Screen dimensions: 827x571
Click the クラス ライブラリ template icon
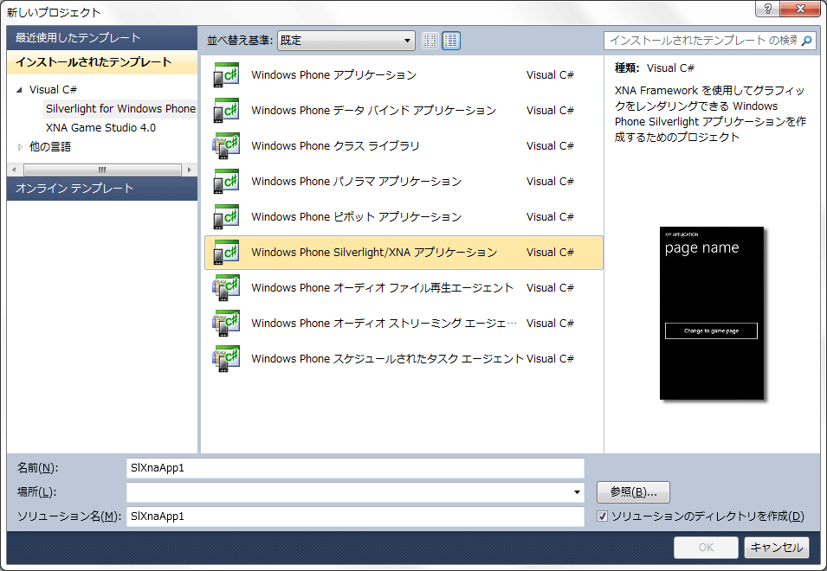click(226, 146)
